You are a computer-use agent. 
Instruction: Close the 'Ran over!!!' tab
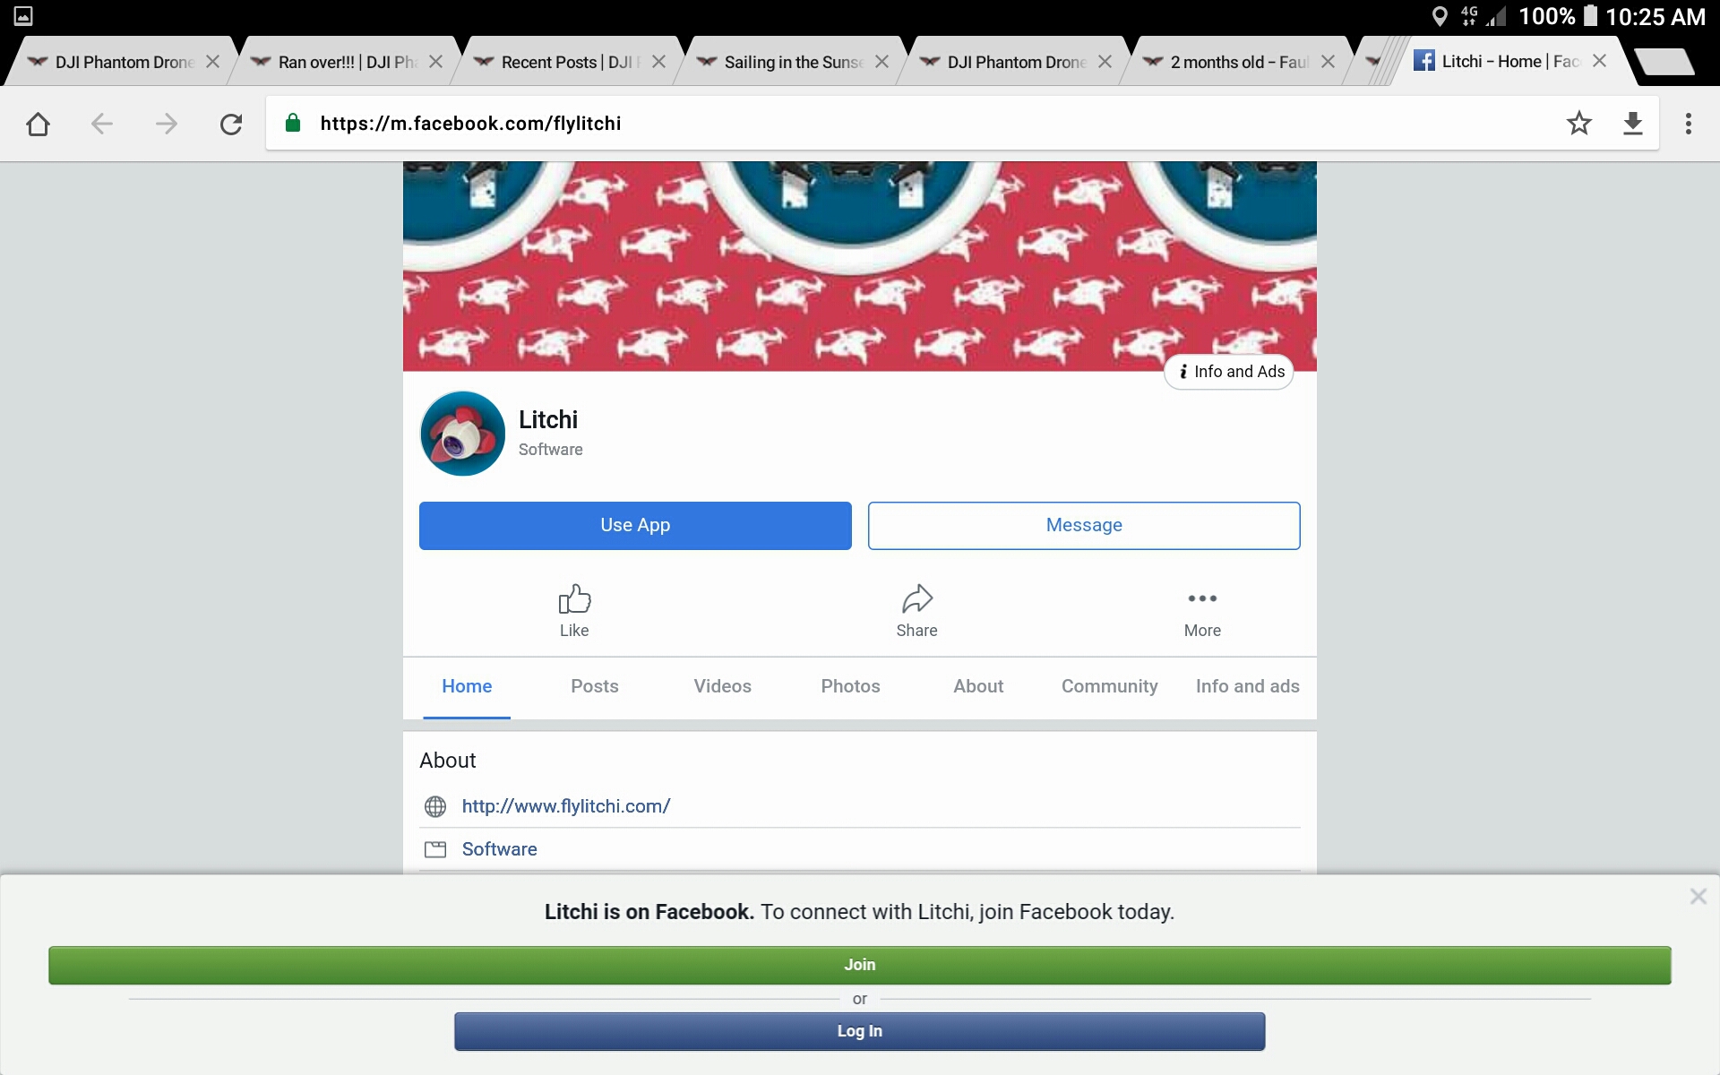click(435, 62)
